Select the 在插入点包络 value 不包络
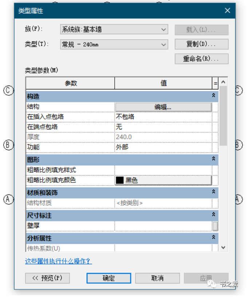 (x=164, y=117)
